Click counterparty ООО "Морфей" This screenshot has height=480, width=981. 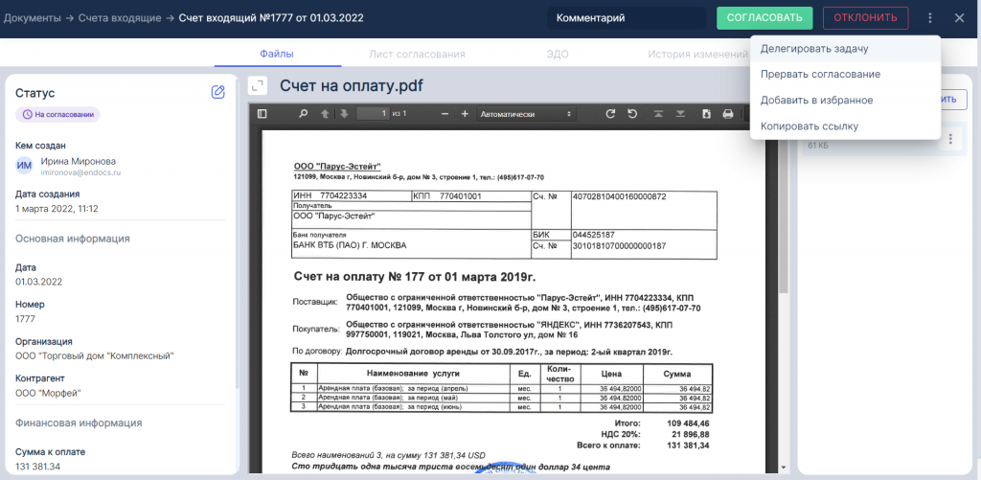pyautogui.click(x=49, y=393)
